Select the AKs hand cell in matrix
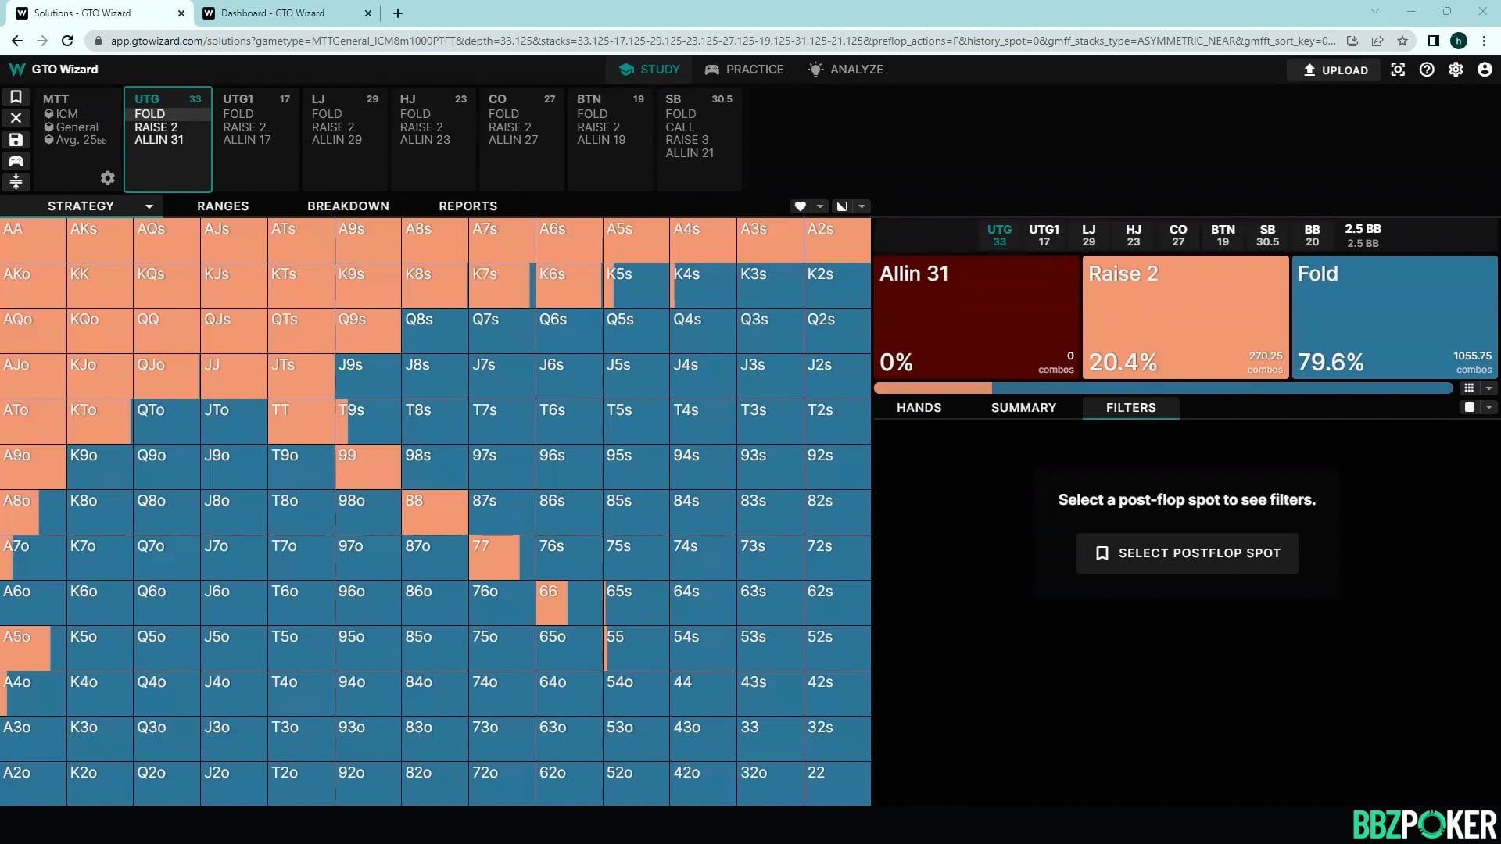 (100, 240)
